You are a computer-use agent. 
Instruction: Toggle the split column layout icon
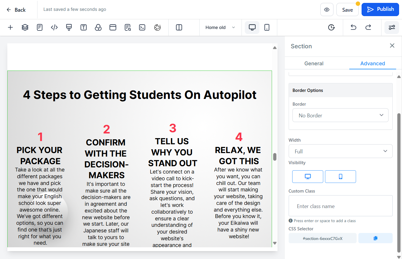(179, 28)
